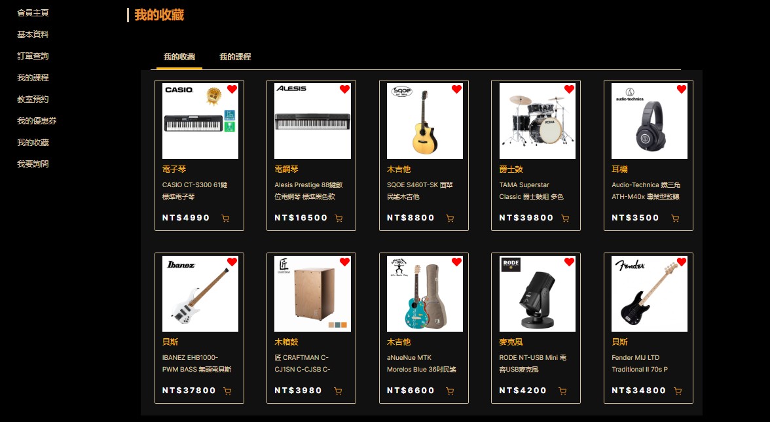Image resolution: width=770 pixels, height=422 pixels.
Task: Add SQOE S460T-SK guitar to cart
Action: 450,219
